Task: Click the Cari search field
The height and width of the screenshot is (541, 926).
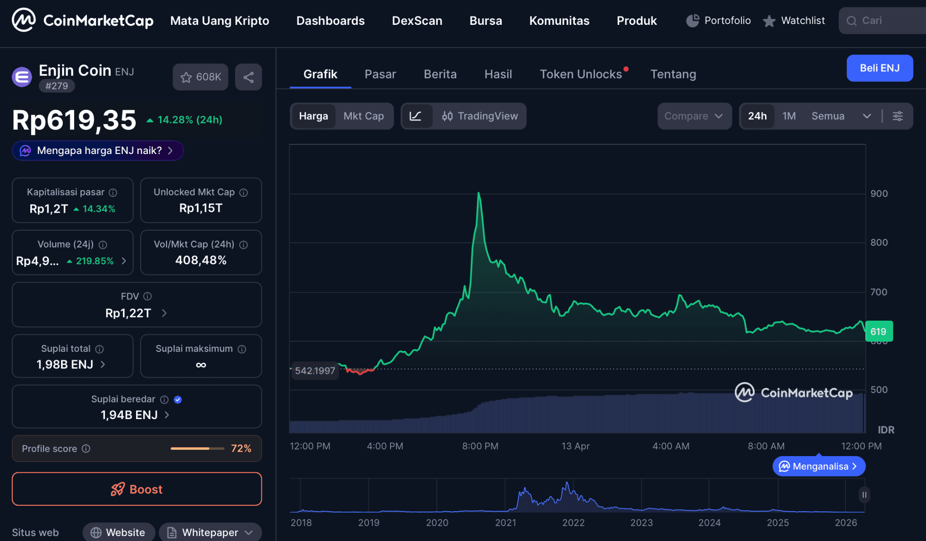Action: point(886,20)
